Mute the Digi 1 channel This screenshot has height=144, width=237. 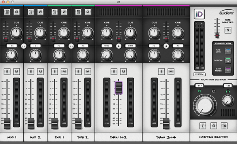[x=64, y=72]
